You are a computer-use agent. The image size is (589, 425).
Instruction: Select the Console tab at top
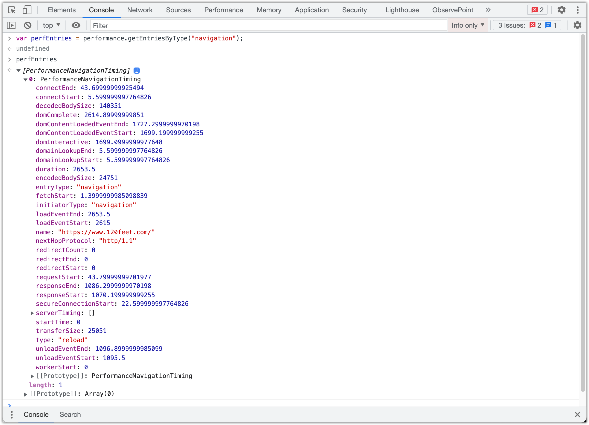coord(101,10)
